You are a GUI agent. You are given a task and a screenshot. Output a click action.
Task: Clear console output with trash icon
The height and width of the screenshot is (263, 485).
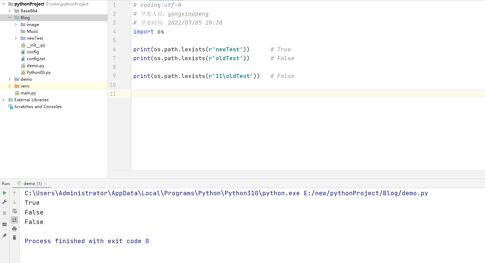pos(14,237)
